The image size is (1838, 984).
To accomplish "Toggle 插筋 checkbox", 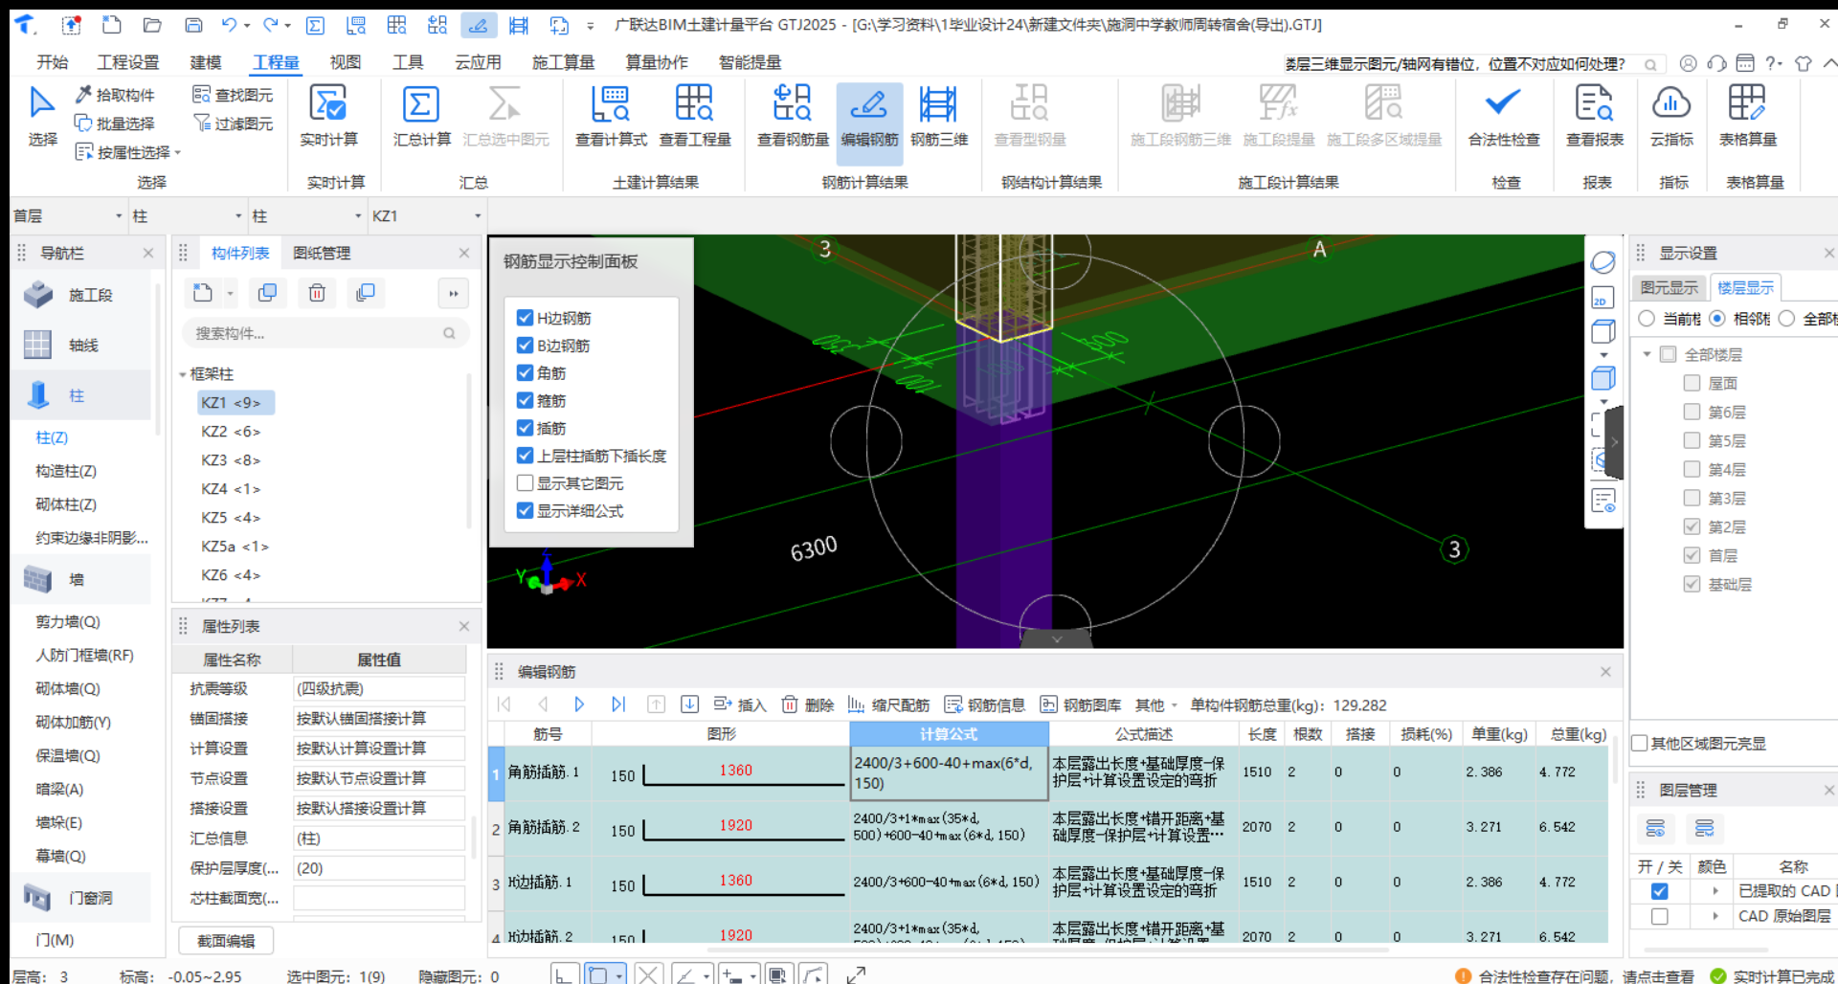I will (525, 429).
